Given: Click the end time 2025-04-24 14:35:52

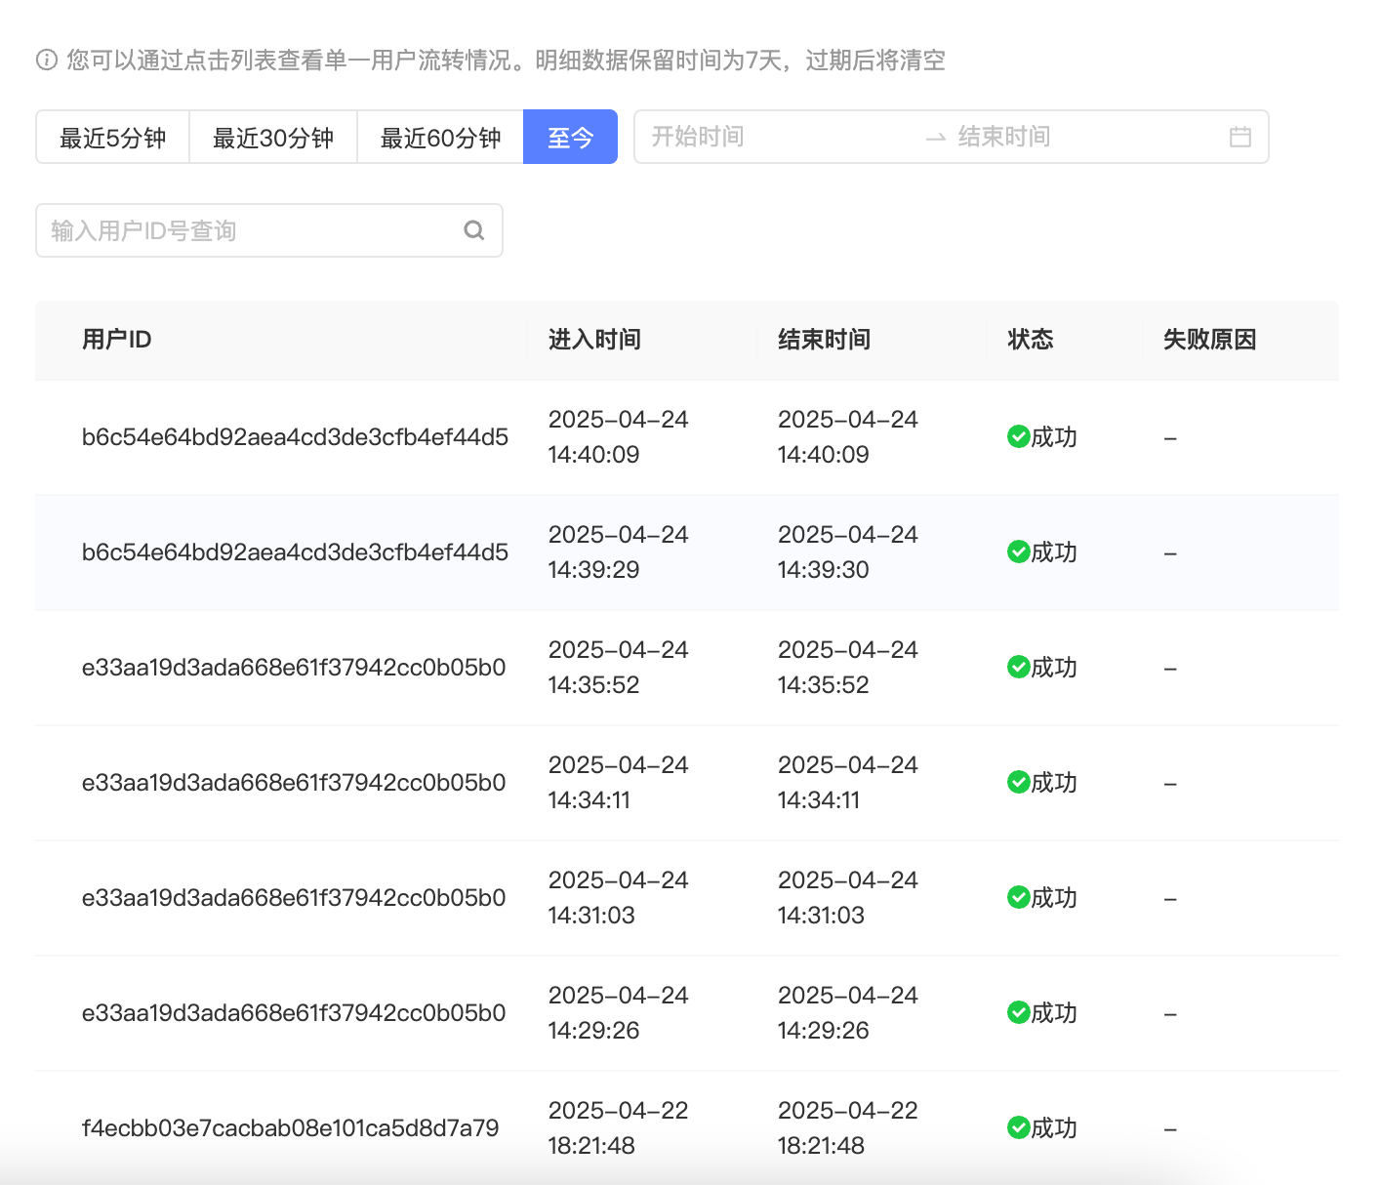Looking at the screenshot, I should (x=848, y=668).
